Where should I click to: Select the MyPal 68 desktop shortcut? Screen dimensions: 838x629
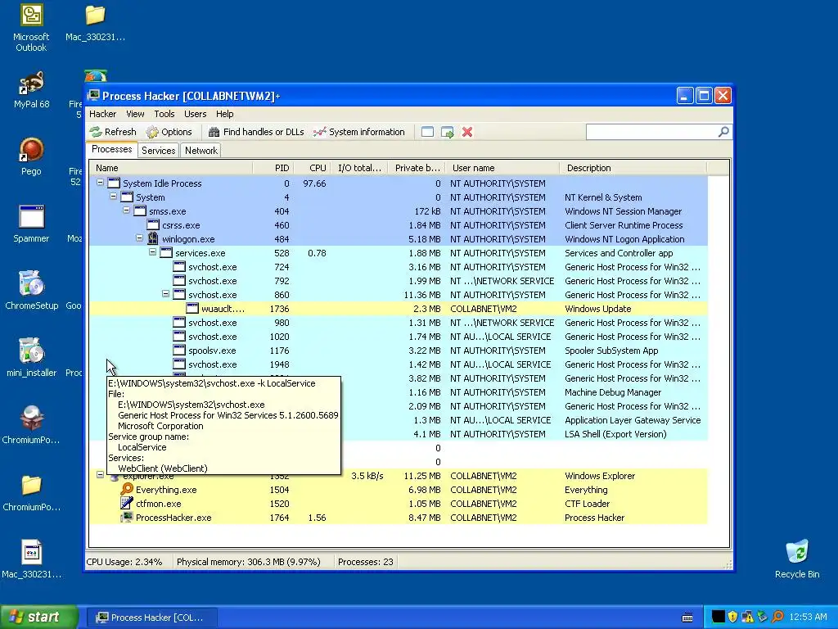pyautogui.click(x=31, y=90)
